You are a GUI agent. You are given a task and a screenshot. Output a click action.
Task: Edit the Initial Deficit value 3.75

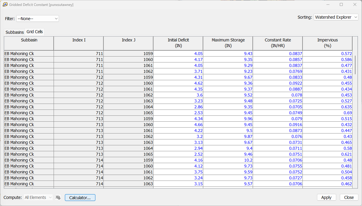tap(178, 172)
